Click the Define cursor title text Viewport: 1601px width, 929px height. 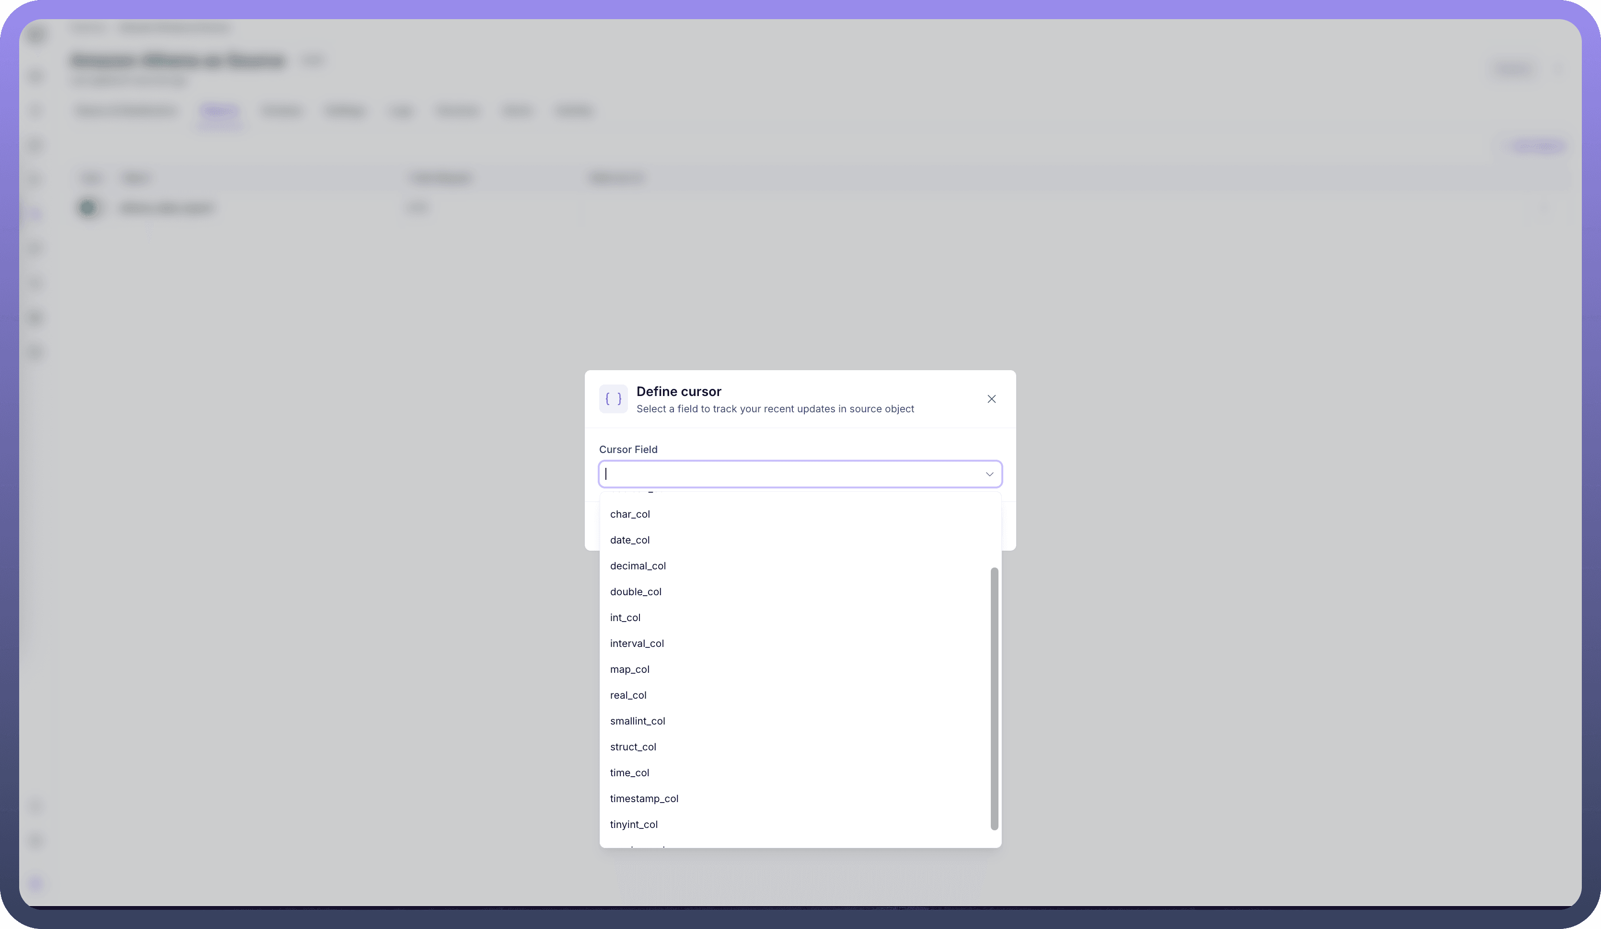[x=679, y=392]
